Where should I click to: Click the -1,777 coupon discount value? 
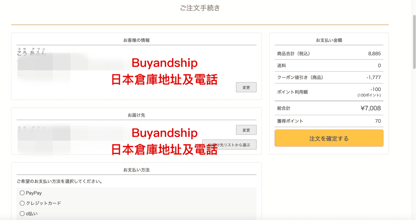(x=374, y=77)
